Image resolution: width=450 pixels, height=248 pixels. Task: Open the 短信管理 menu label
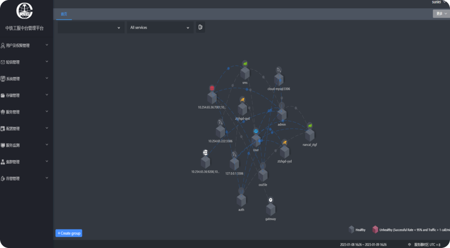pyautogui.click(x=13, y=62)
